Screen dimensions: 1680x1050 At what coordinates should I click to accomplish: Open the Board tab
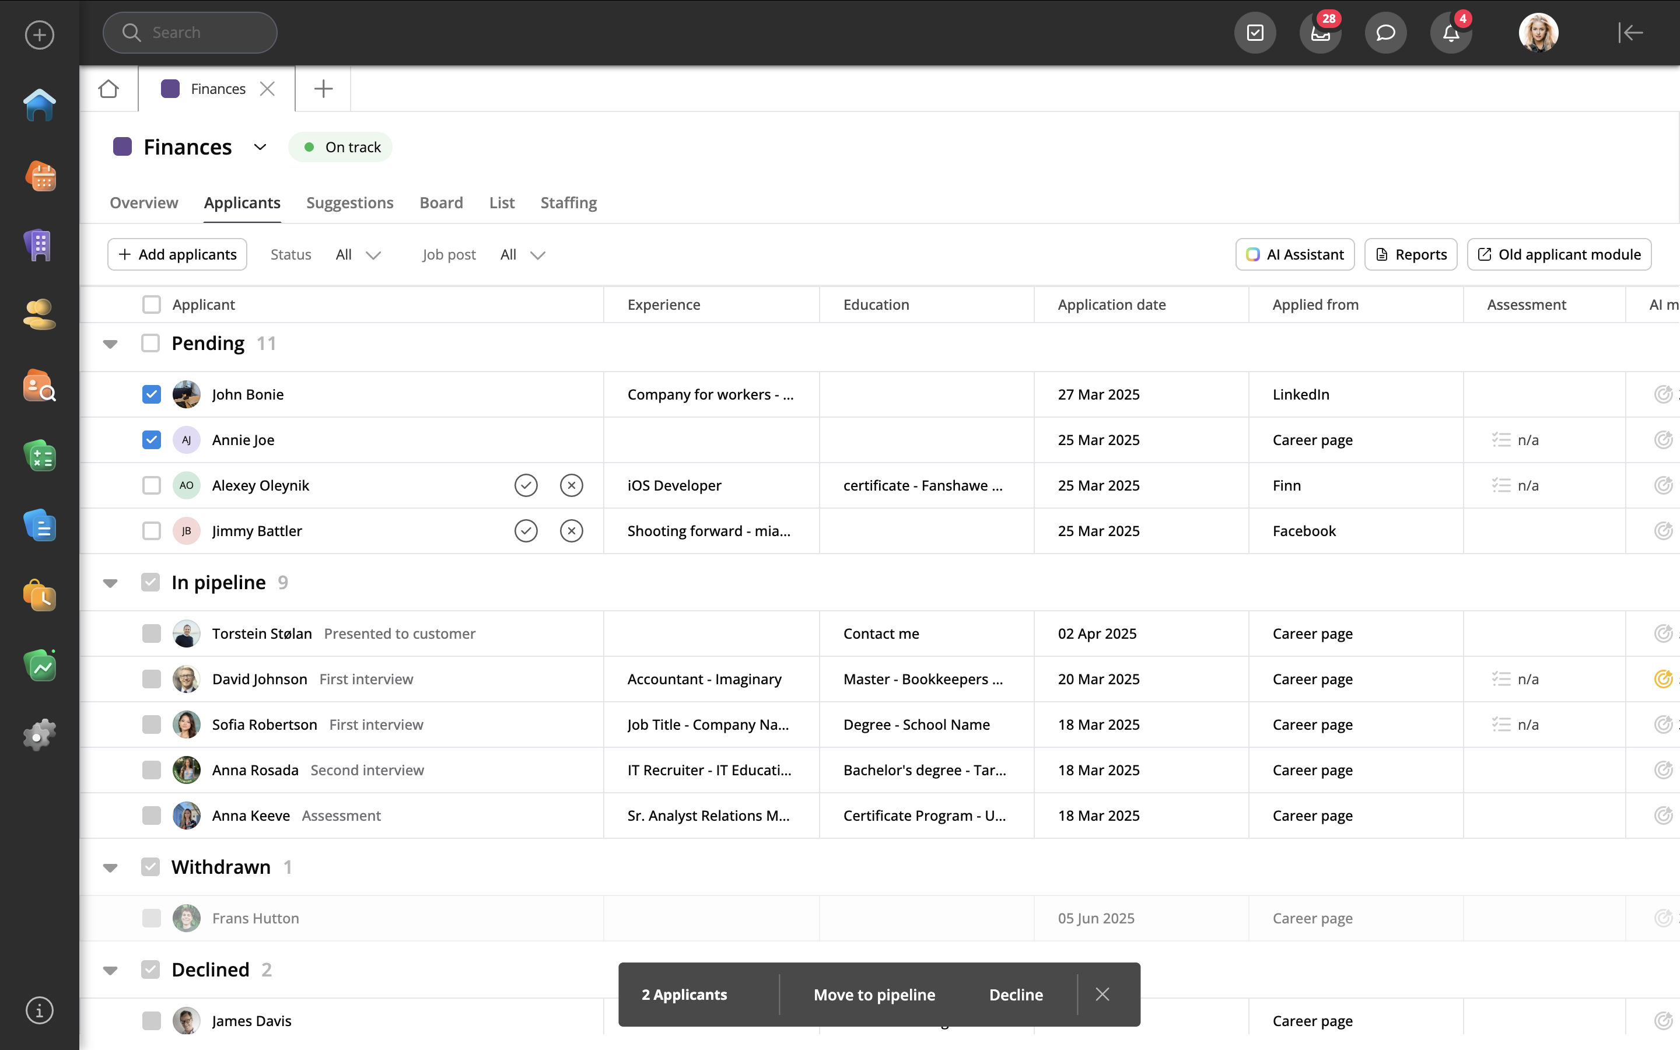[x=441, y=203]
